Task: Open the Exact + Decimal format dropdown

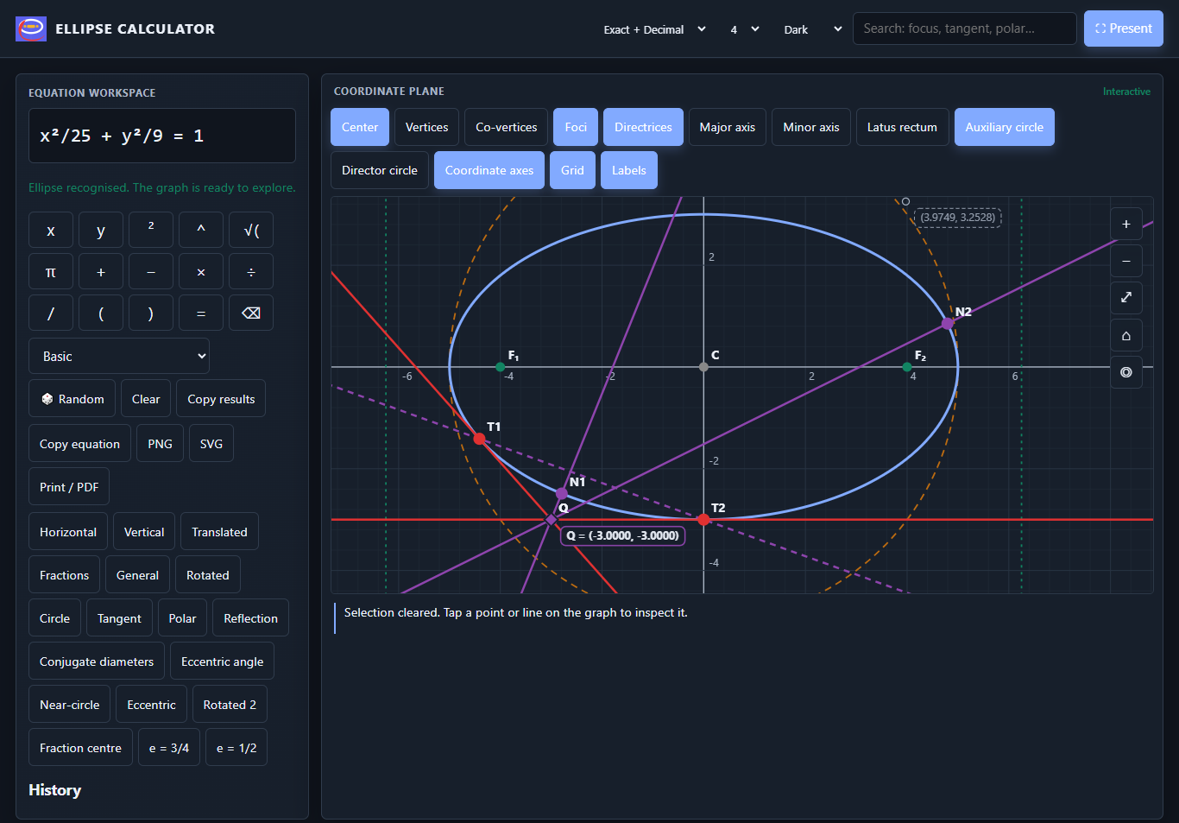Action: click(656, 29)
